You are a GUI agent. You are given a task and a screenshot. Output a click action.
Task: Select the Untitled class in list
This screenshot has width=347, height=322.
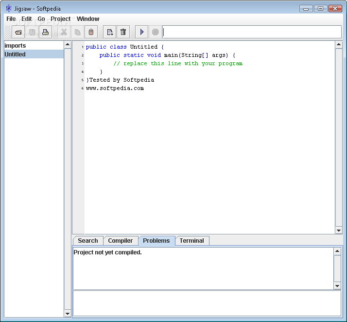click(x=34, y=54)
